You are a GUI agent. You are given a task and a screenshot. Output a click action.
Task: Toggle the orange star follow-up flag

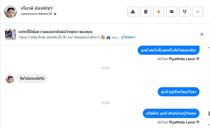point(159,12)
